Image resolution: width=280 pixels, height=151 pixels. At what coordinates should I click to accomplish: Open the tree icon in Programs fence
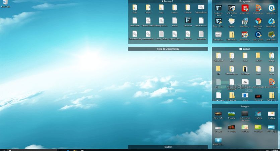[x=271, y=36]
